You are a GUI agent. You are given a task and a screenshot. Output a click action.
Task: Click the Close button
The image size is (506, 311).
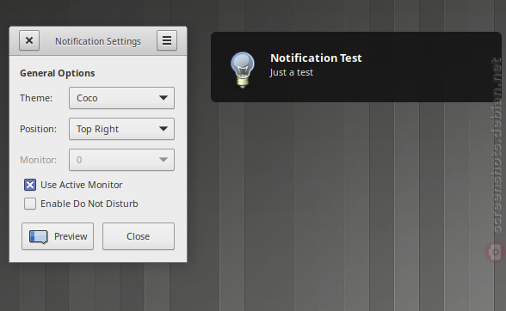tap(139, 236)
